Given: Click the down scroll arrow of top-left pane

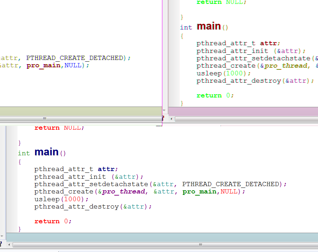Looking at the screenshot, I should tap(164, 110).
